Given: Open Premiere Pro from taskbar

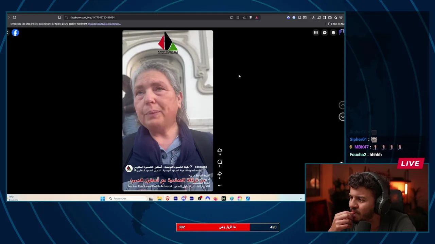Looking at the screenshot, I should coord(176,199).
